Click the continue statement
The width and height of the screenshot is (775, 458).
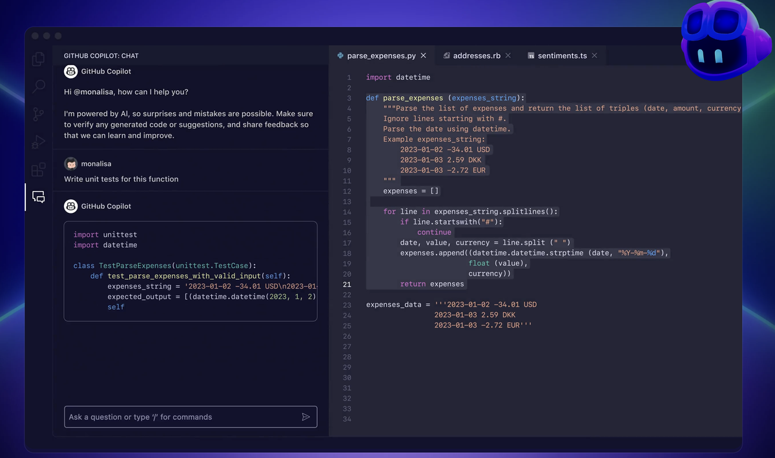tap(434, 232)
